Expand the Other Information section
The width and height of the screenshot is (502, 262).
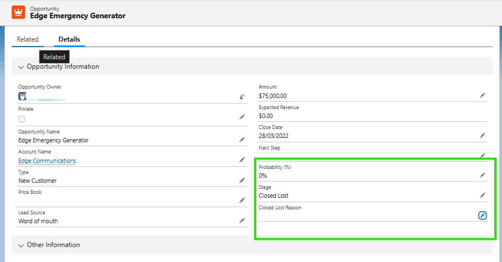coord(22,245)
